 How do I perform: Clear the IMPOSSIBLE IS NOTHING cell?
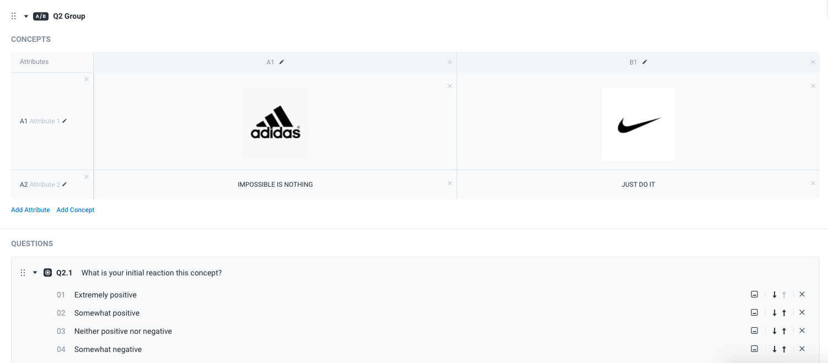(450, 183)
